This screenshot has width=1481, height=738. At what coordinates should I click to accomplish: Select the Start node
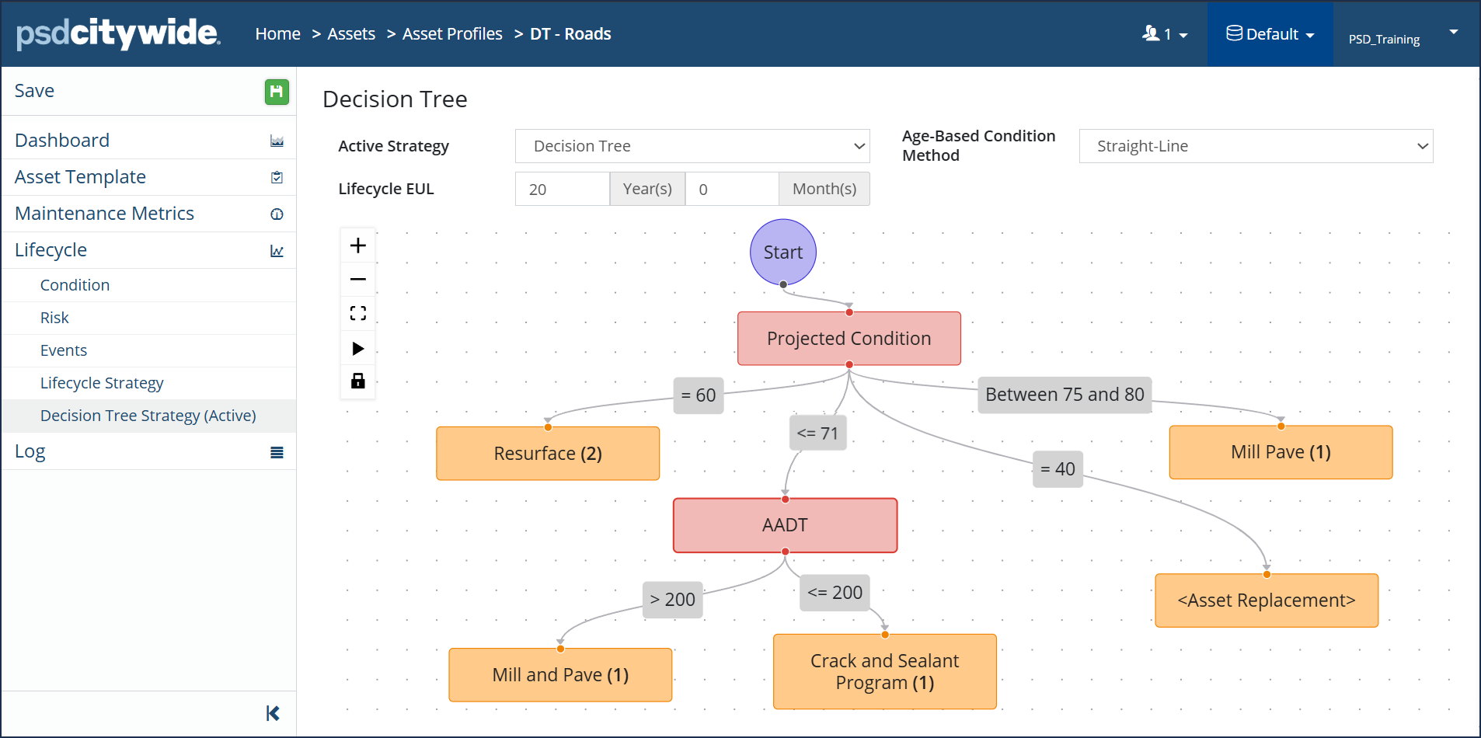coord(783,252)
